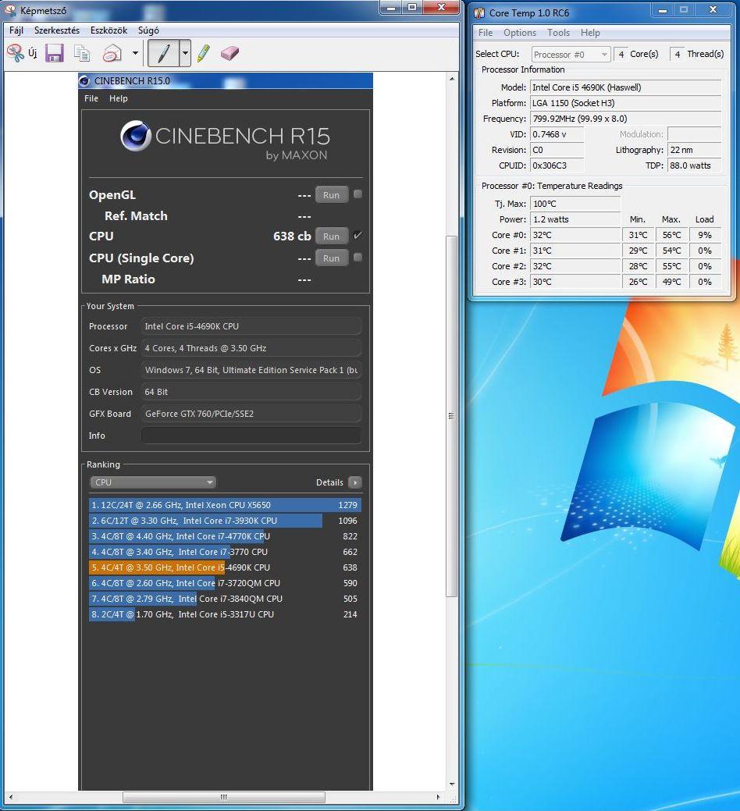This screenshot has width=740, height=811.
Task: Open Cinebench File menu
Action: coord(91,98)
